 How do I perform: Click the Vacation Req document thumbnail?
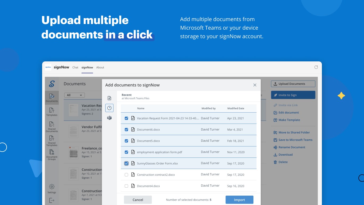73,110
